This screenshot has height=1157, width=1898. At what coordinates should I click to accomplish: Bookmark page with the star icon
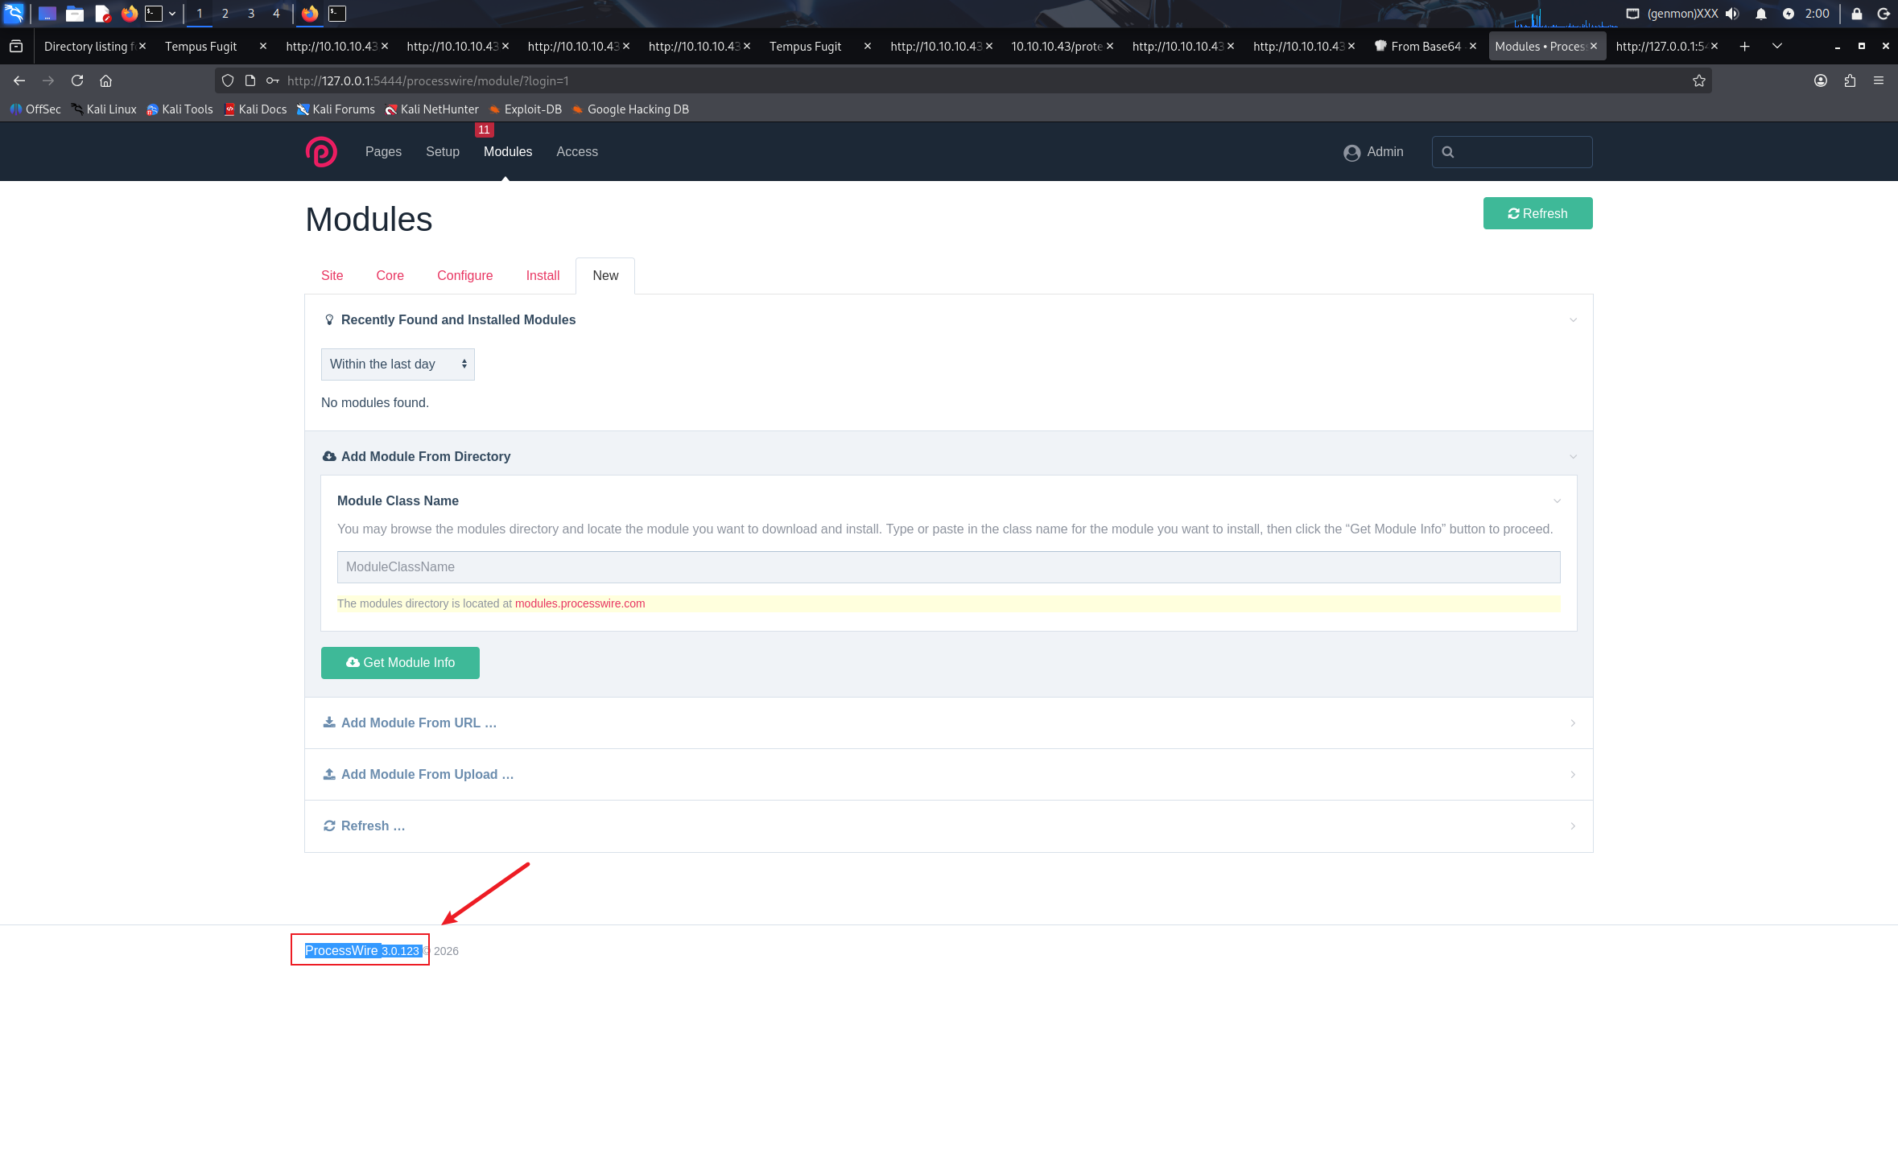(1698, 80)
